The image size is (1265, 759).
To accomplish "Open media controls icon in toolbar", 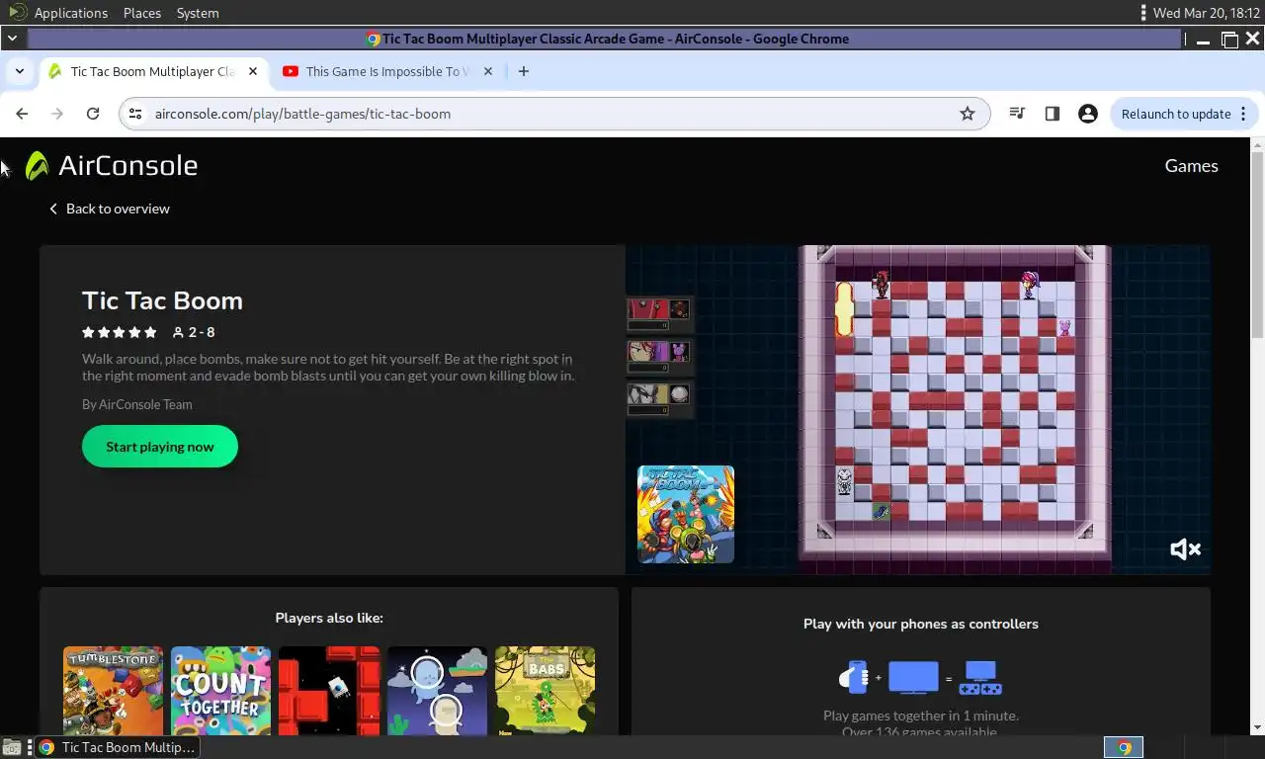I will tap(1017, 114).
